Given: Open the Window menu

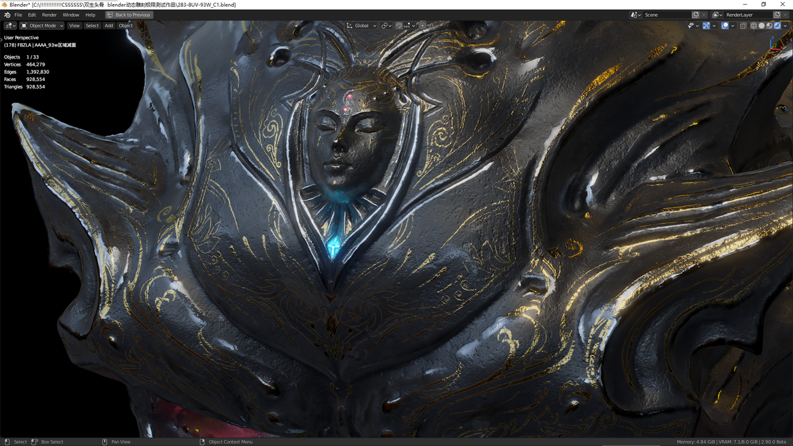Looking at the screenshot, I should click(71, 15).
